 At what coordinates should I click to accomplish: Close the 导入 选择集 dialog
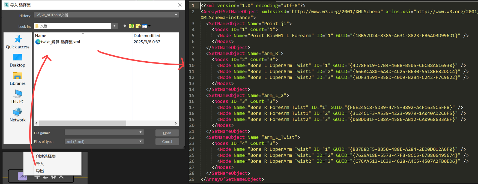click(180, 5)
